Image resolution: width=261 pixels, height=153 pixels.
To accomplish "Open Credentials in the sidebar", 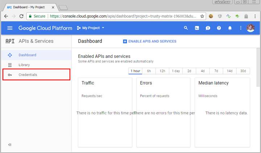I will (x=36, y=75).
